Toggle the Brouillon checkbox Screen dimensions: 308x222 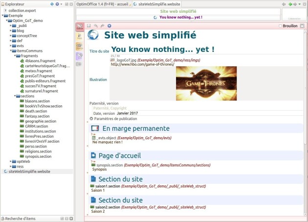pyautogui.click(x=280, y=26)
